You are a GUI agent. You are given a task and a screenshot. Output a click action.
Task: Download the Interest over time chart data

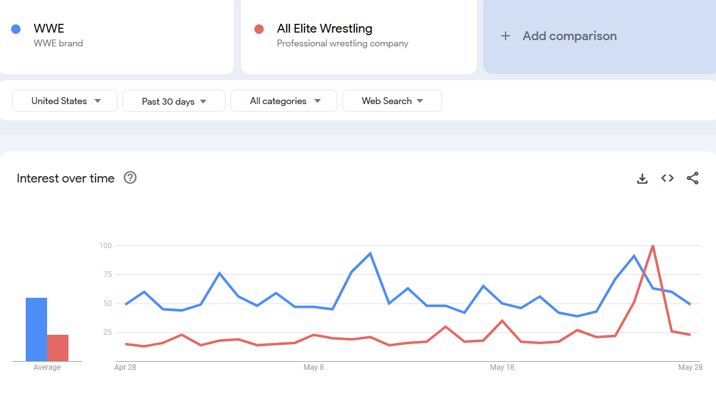pos(642,179)
